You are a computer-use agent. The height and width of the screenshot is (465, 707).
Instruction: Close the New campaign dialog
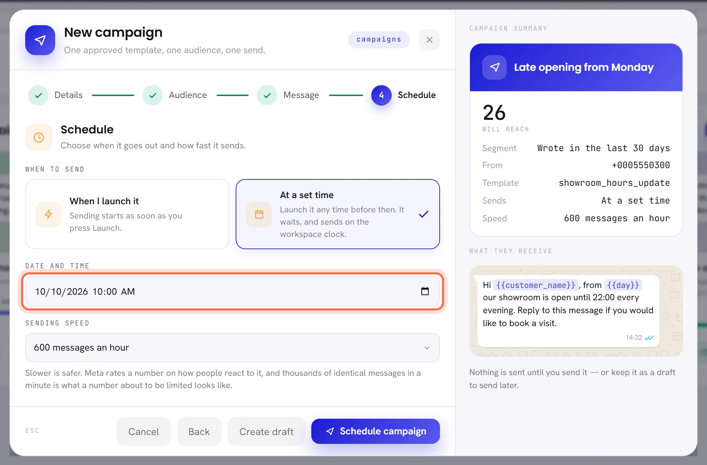pyautogui.click(x=429, y=40)
